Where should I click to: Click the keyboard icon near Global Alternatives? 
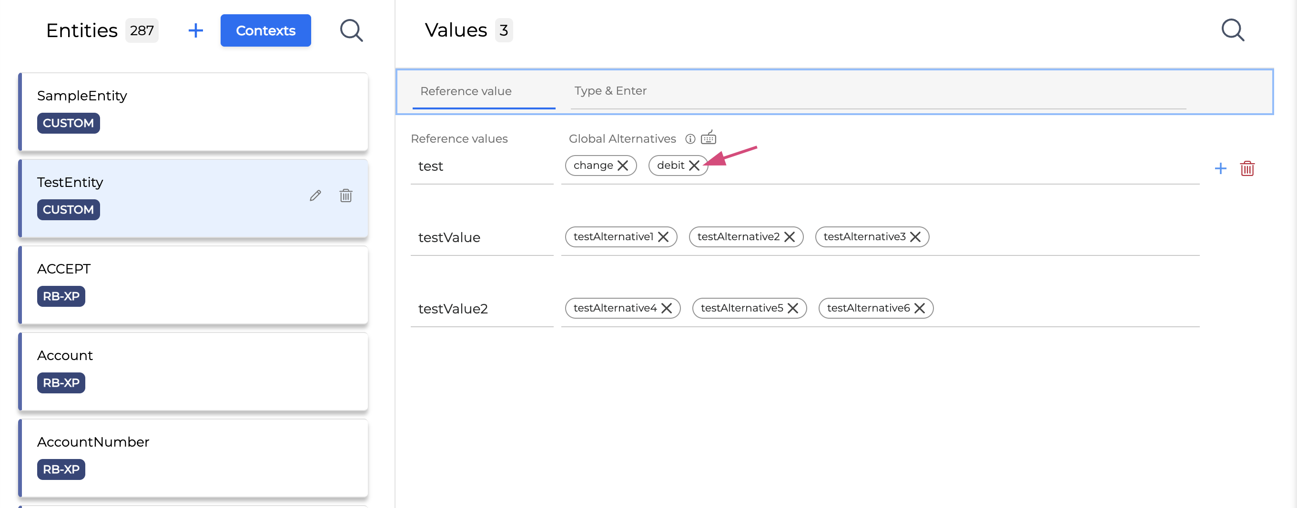coord(708,137)
